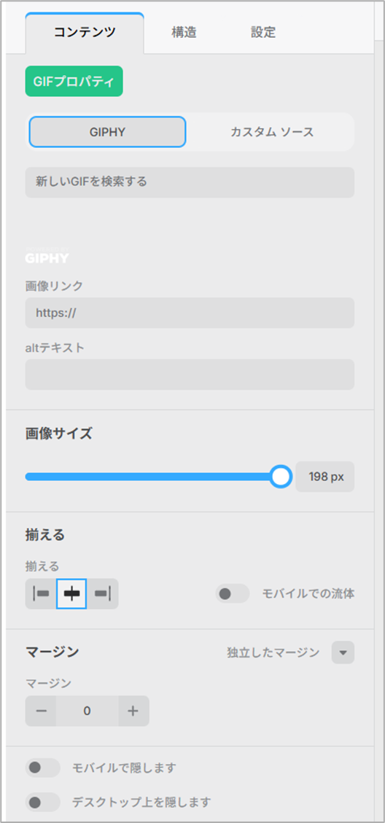
Task: Click the 画像リンク https:// field
Action: pyautogui.click(x=190, y=313)
